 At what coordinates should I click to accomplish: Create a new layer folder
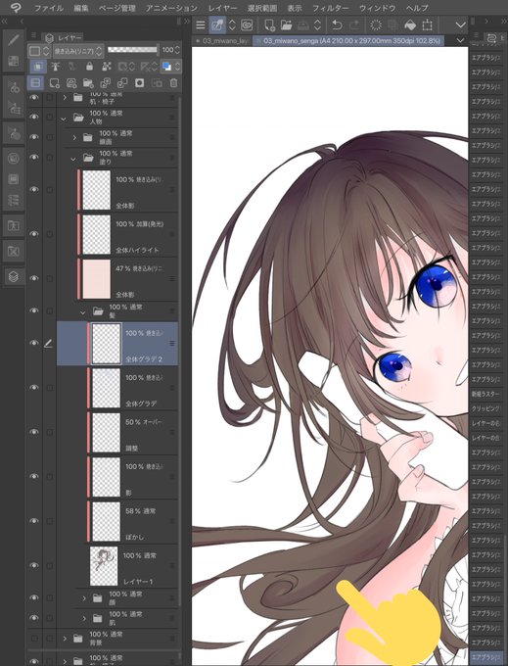(88, 83)
